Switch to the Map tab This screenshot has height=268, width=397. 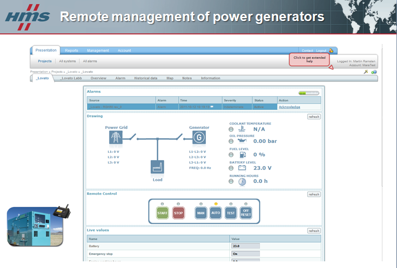170,78
